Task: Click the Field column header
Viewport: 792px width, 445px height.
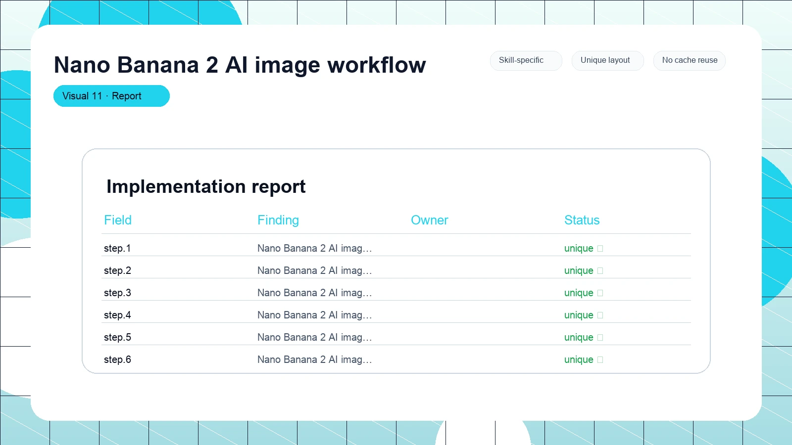Action: coord(118,220)
